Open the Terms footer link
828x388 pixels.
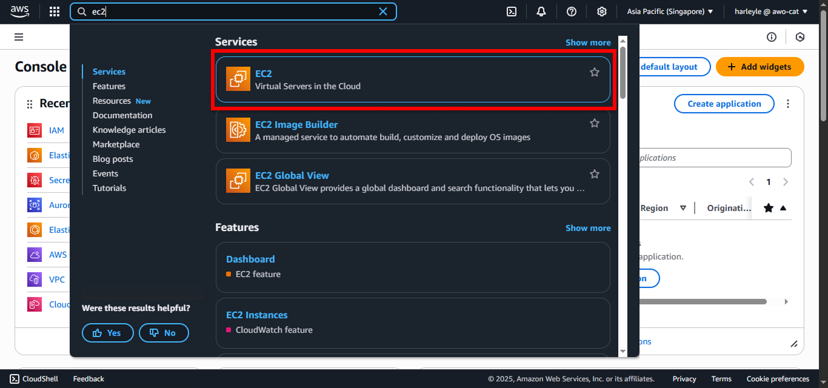tap(721, 379)
